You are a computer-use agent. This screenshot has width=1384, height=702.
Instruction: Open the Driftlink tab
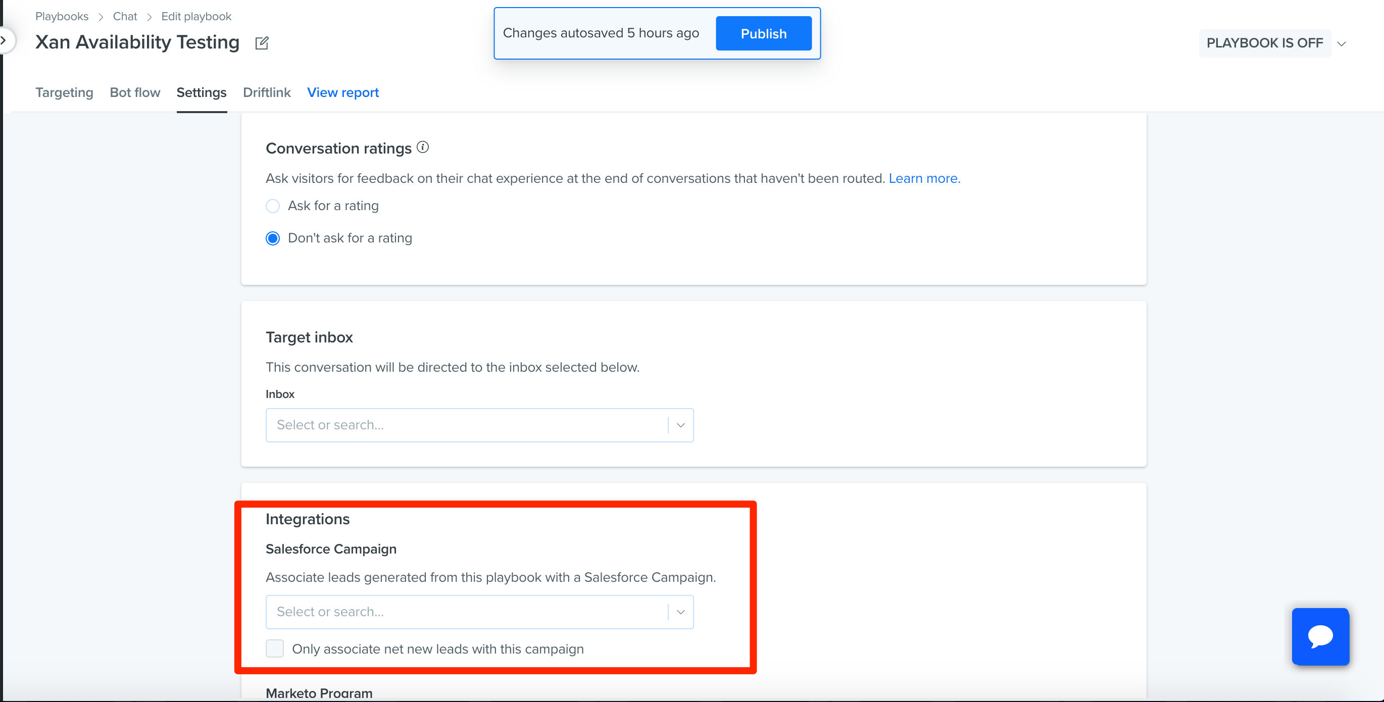tap(267, 92)
